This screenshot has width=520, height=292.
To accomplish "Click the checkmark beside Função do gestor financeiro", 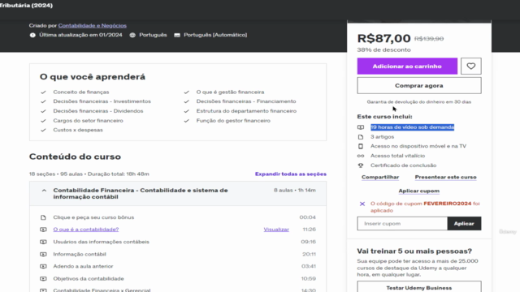I will tap(186, 121).
